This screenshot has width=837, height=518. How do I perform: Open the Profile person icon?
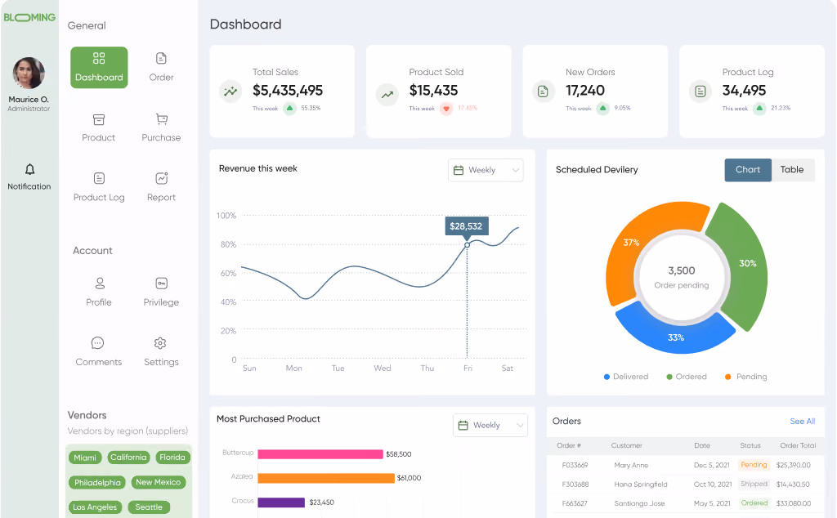(99, 283)
